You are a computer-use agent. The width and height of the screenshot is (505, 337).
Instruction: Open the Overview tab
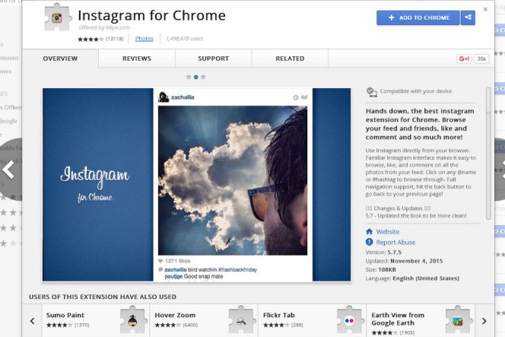click(60, 59)
